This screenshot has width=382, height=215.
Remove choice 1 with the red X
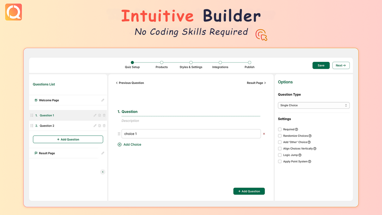(x=264, y=134)
